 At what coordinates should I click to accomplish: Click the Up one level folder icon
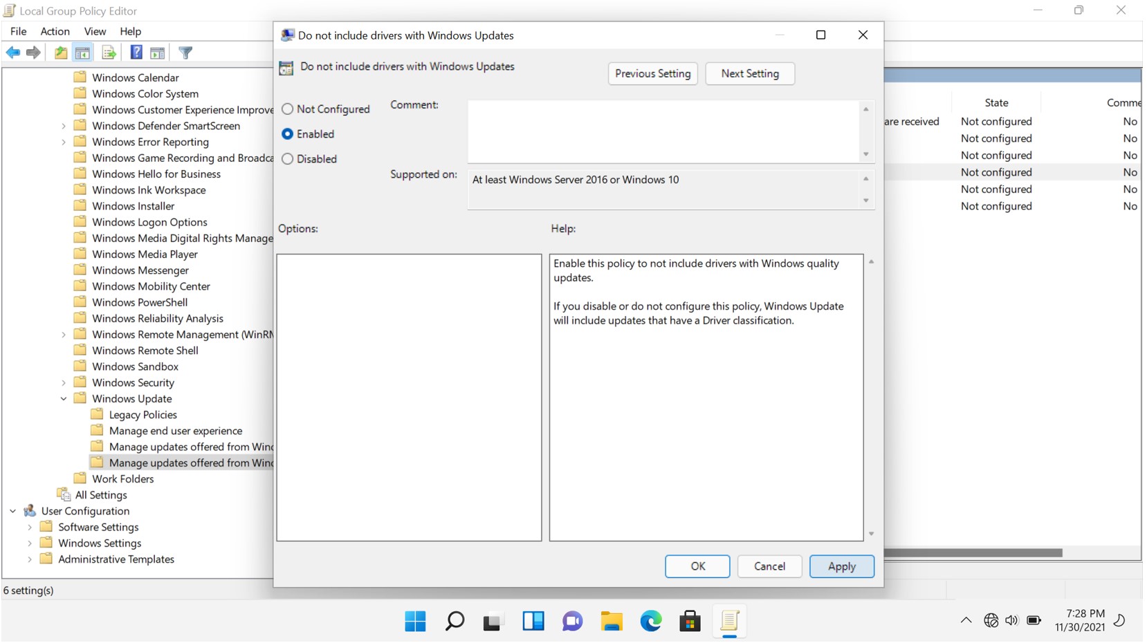[61, 53]
